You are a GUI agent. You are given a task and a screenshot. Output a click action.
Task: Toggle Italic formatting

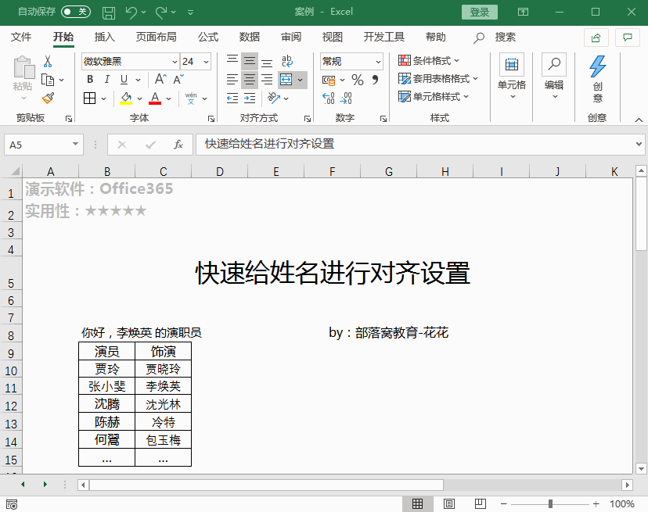(x=107, y=79)
